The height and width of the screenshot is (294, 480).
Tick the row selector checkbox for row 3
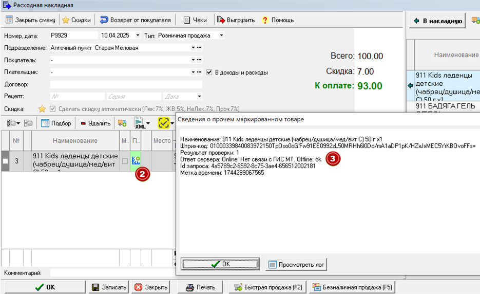(5, 161)
